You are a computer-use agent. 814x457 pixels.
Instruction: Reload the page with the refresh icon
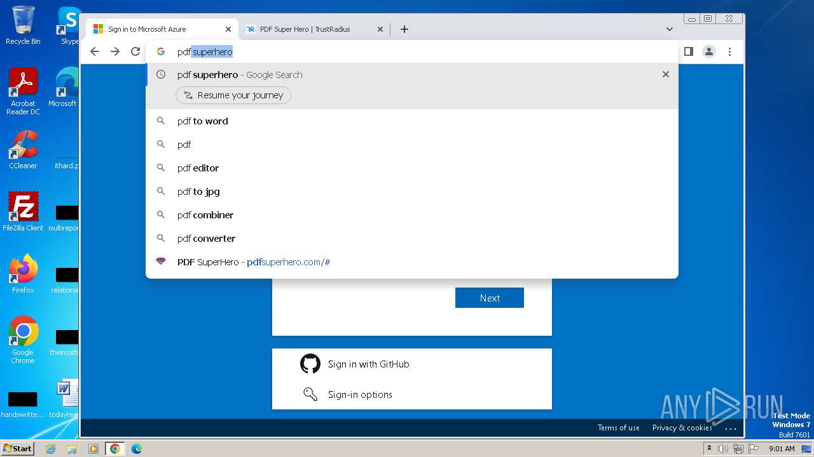(x=135, y=51)
